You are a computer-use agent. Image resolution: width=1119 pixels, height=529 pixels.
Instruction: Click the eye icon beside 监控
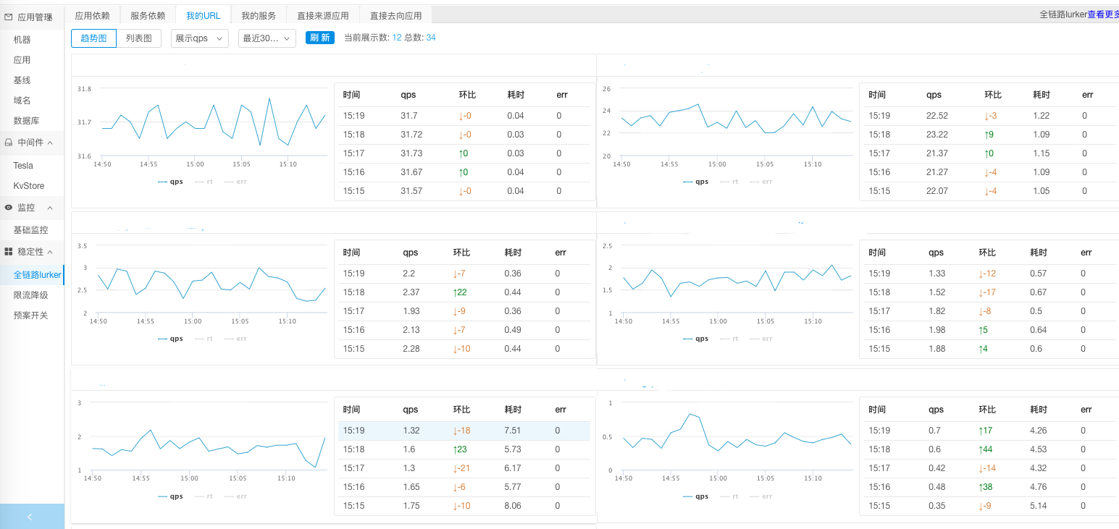[x=9, y=208]
